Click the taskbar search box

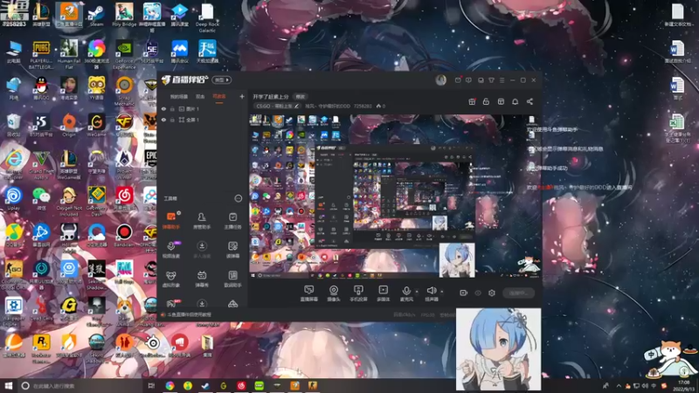80,385
